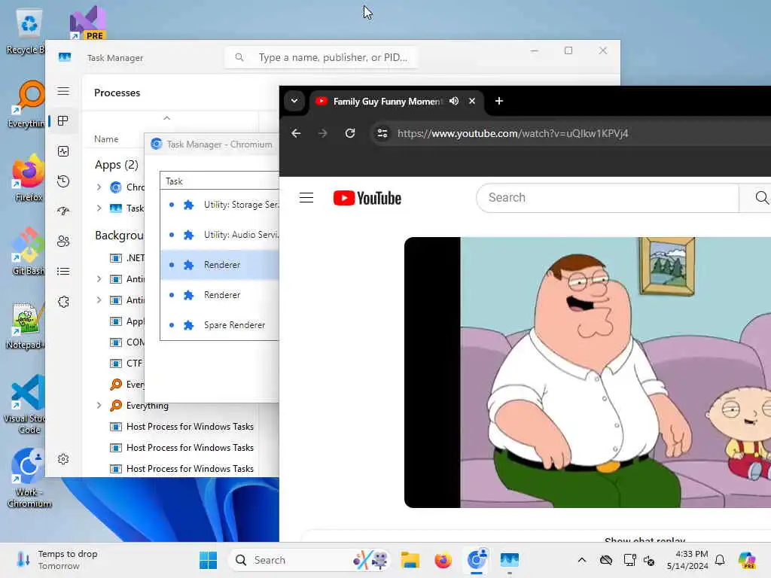Select Spare Renderer task row
Image resolution: width=771 pixels, height=578 pixels.
tap(220, 325)
